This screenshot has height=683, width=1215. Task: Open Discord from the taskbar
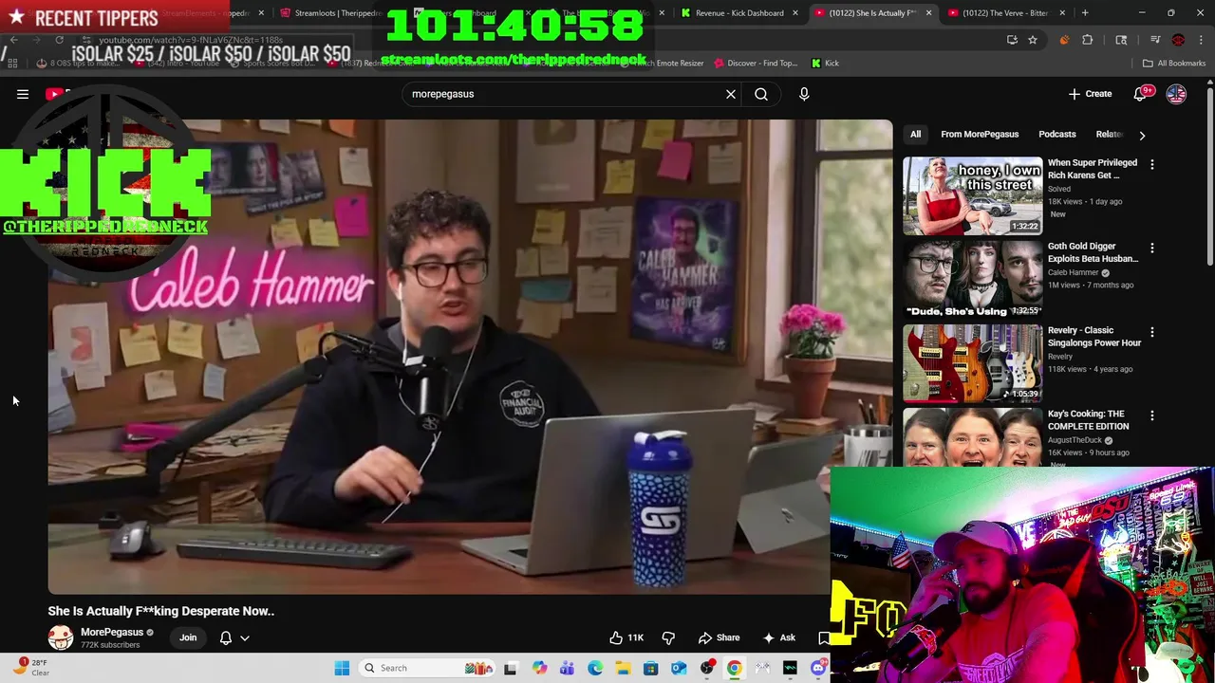pyautogui.click(x=818, y=668)
